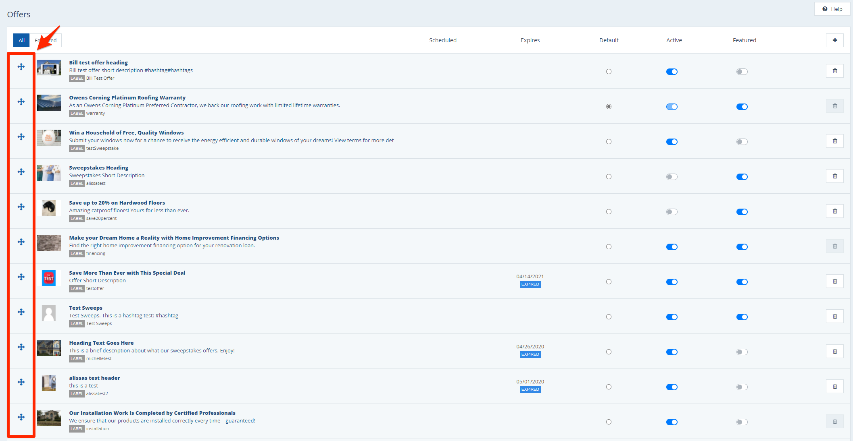Delete the alissas test header offer

[x=834, y=387]
